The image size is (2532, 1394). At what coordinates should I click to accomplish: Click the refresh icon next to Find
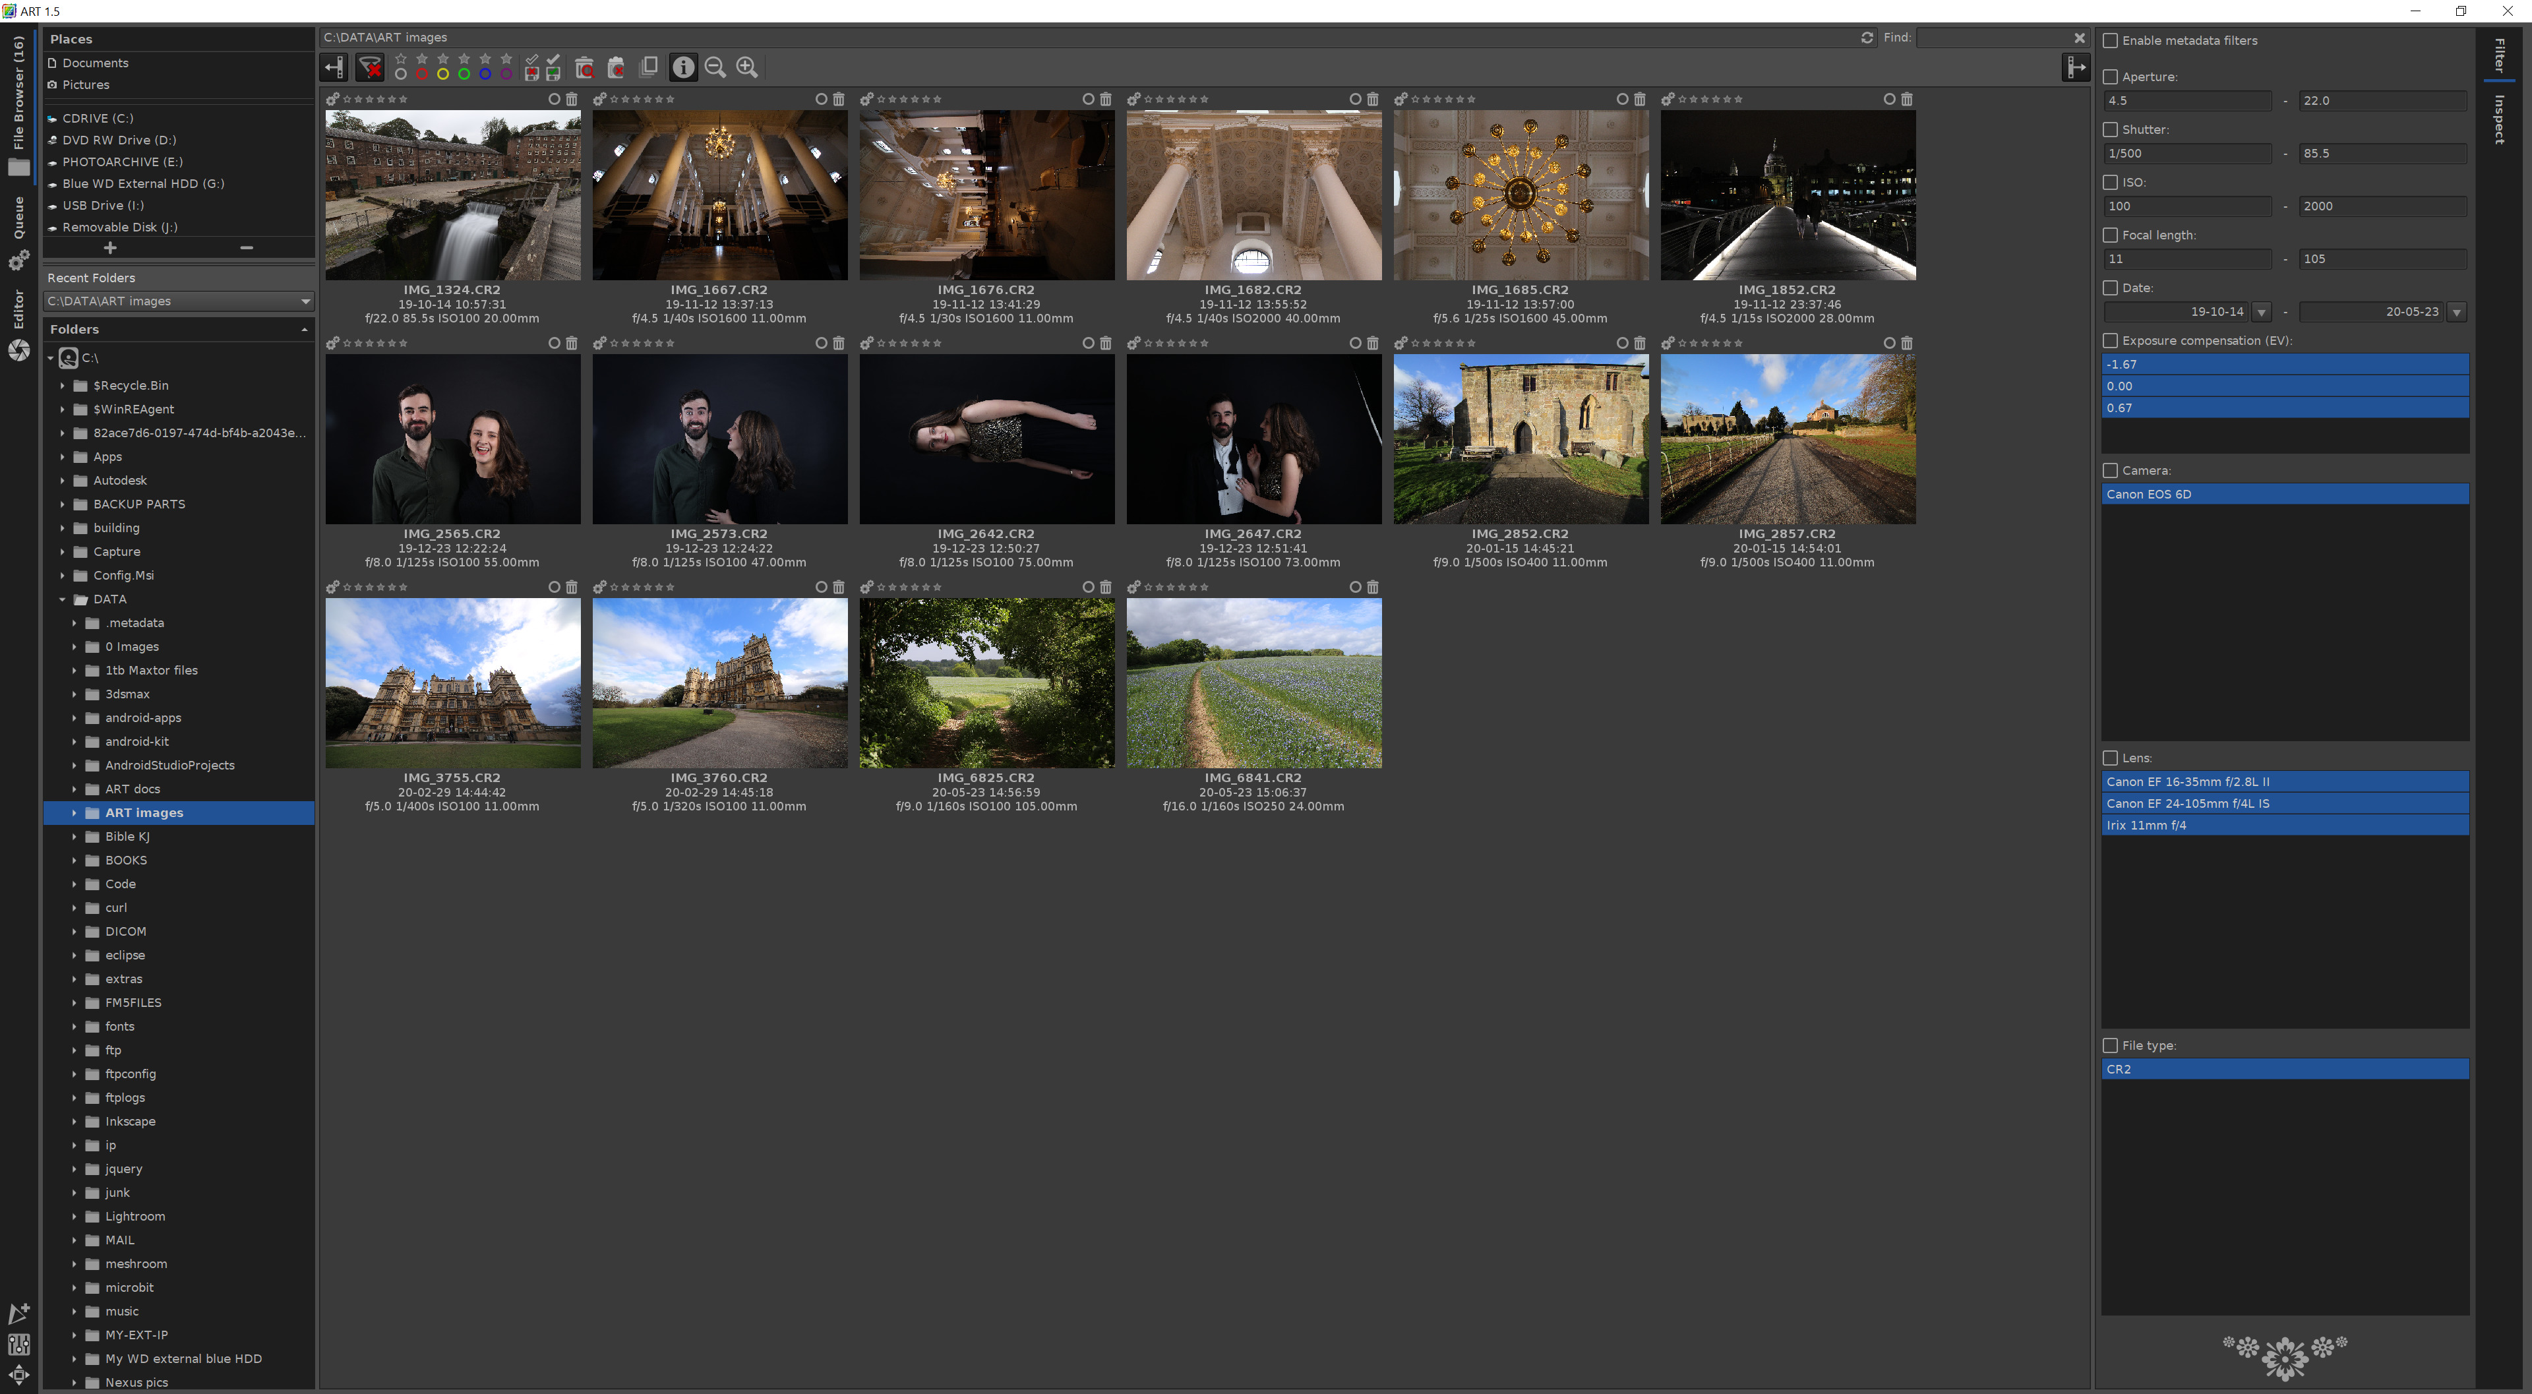click(x=1867, y=38)
